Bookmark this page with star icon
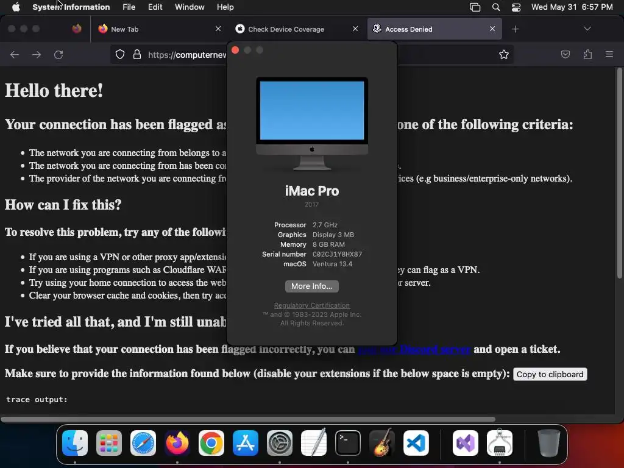This screenshot has height=468, width=624. (x=504, y=54)
